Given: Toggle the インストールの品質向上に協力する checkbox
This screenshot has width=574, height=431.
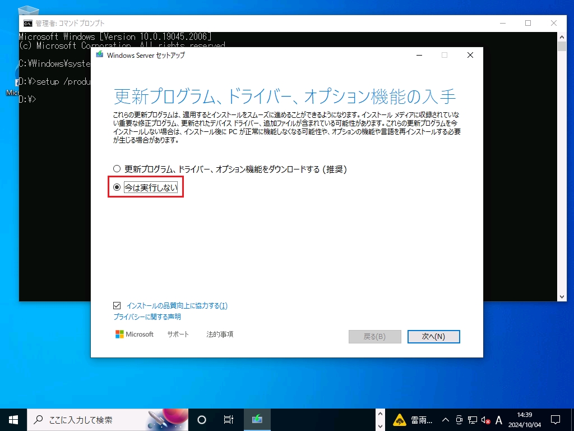Looking at the screenshot, I should [117, 305].
